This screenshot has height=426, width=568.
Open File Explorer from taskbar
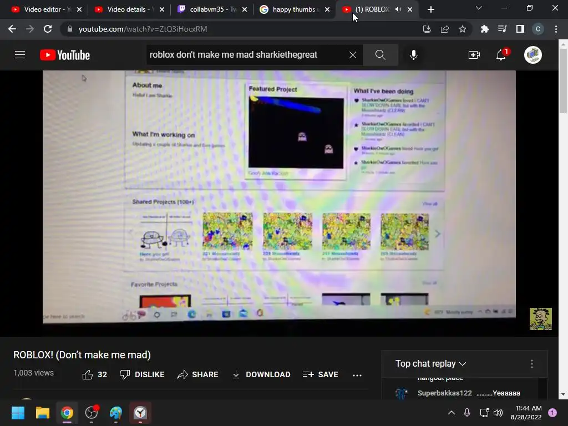click(x=42, y=413)
